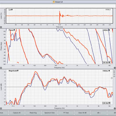This screenshot has height=116, width=116.
Task: Click the 0.43 delay marker on the time axis
Action: (x=59, y=25)
